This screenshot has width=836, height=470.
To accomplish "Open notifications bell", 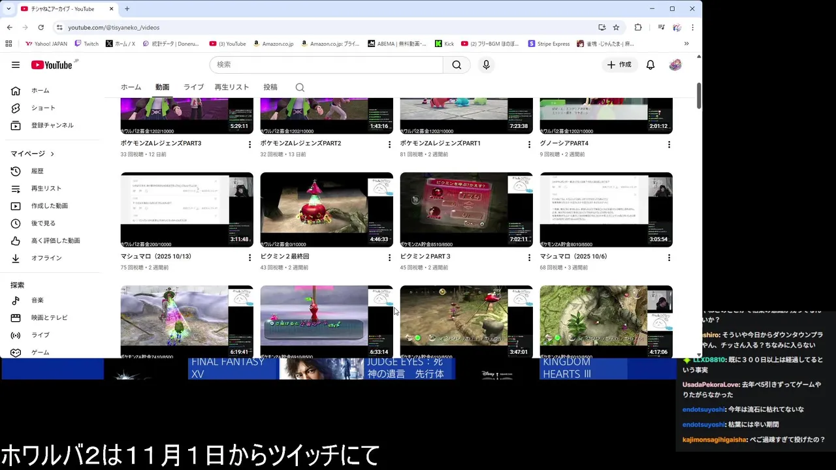I will (651, 65).
